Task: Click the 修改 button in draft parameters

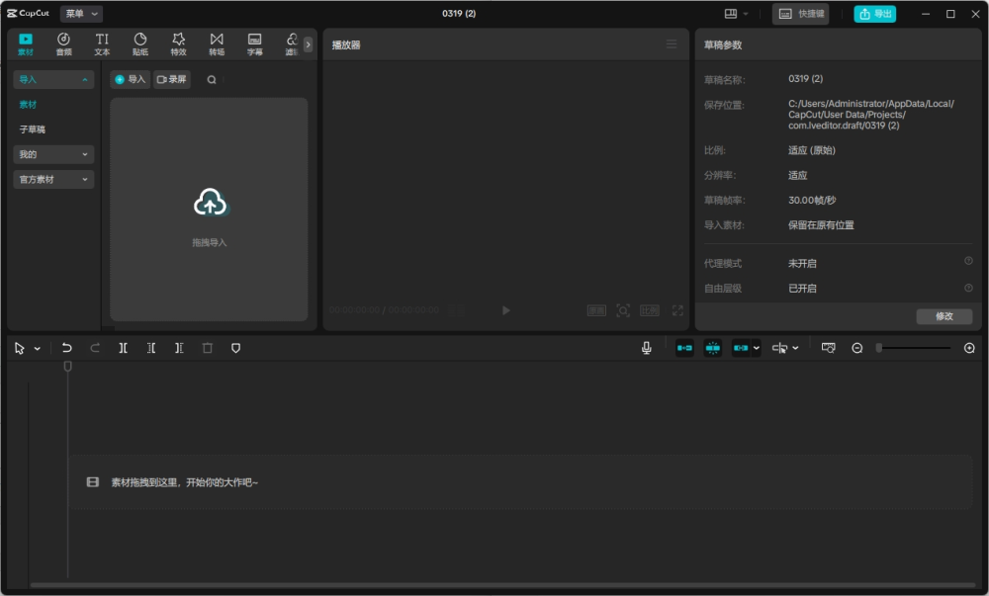Action: coord(944,315)
